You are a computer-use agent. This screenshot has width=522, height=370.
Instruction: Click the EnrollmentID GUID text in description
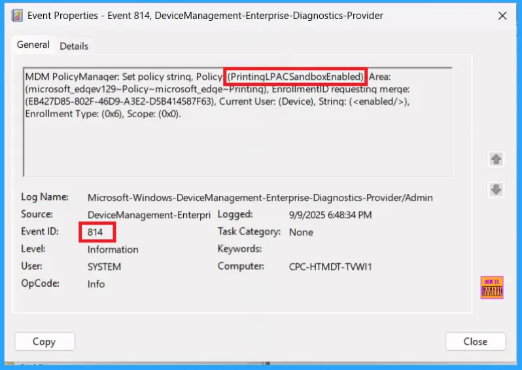point(120,102)
